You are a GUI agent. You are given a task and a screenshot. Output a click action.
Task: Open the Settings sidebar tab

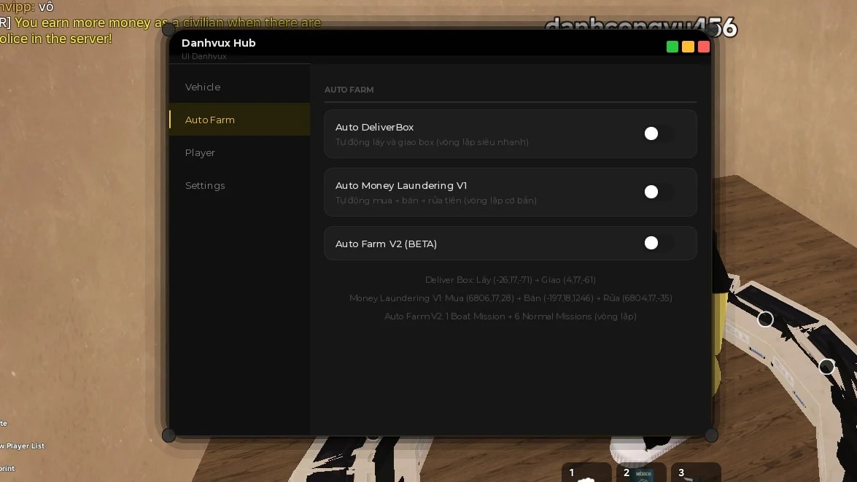pyautogui.click(x=239, y=185)
